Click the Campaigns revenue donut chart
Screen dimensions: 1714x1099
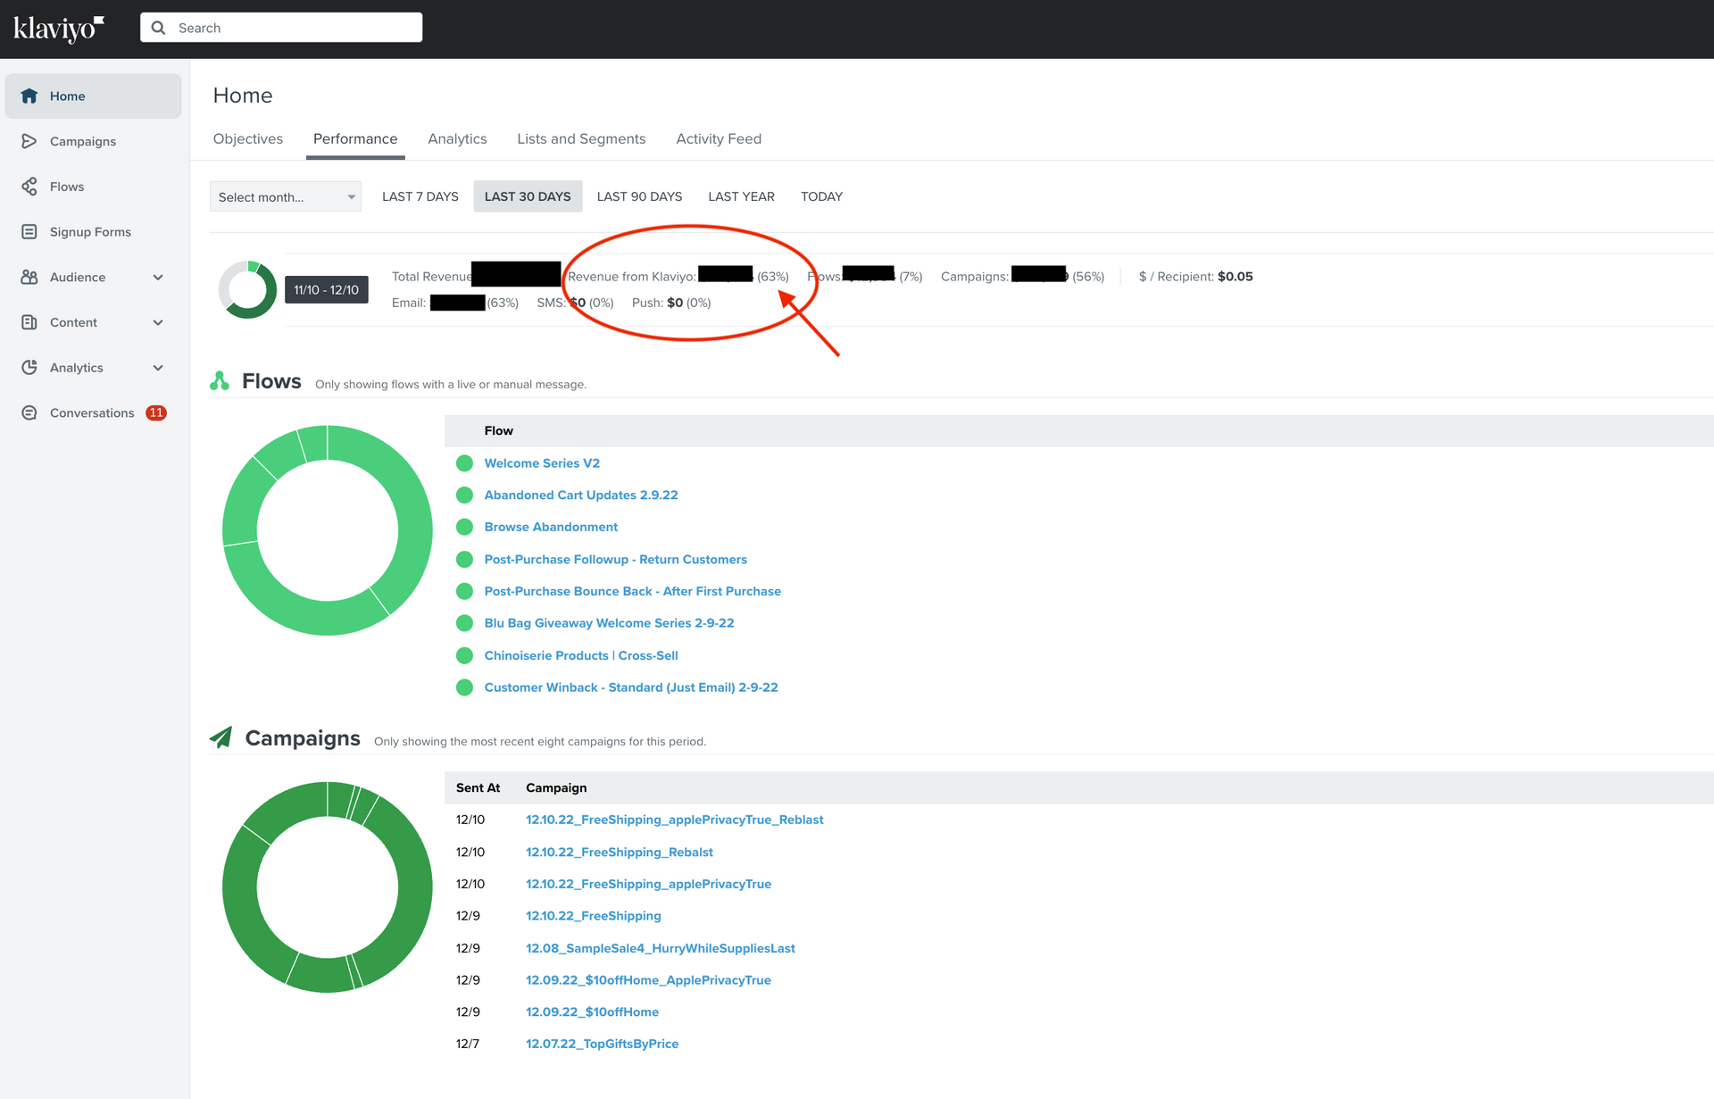(x=327, y=887)
